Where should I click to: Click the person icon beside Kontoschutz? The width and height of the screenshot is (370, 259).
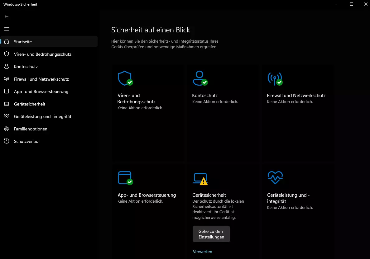(7, 66)
